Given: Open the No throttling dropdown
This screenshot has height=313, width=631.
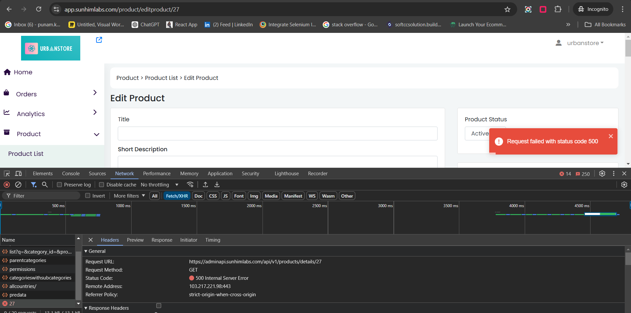Looking at the screenshot, I should point(160,185).
